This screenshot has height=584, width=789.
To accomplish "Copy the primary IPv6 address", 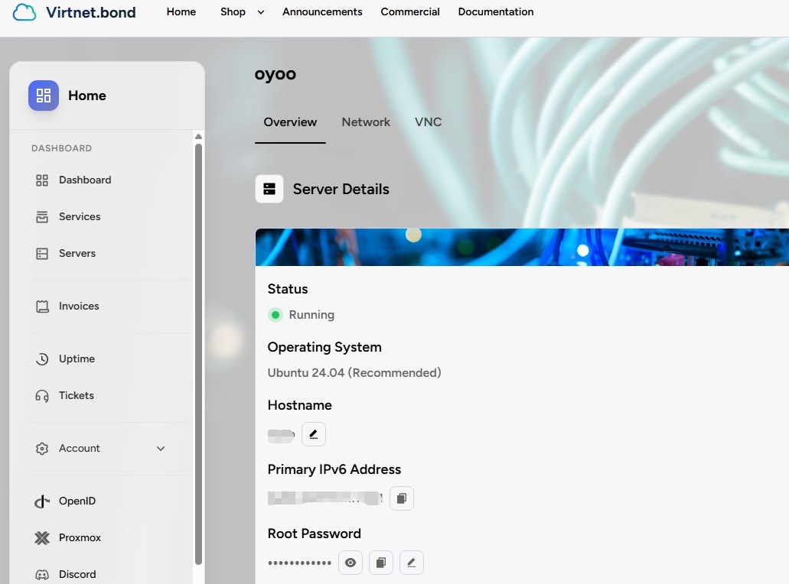I will (x=402, y=498).
